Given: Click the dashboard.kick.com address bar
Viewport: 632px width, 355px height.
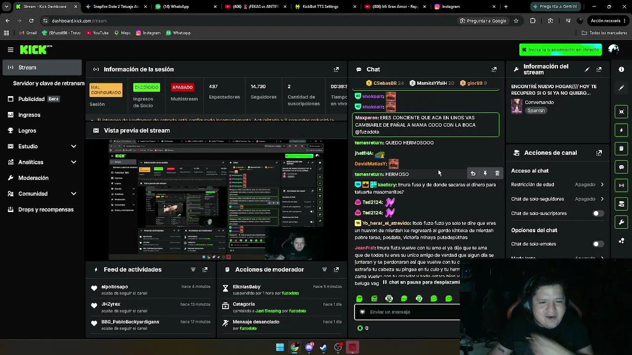Looking at the screenshot, I should point(247,21).
